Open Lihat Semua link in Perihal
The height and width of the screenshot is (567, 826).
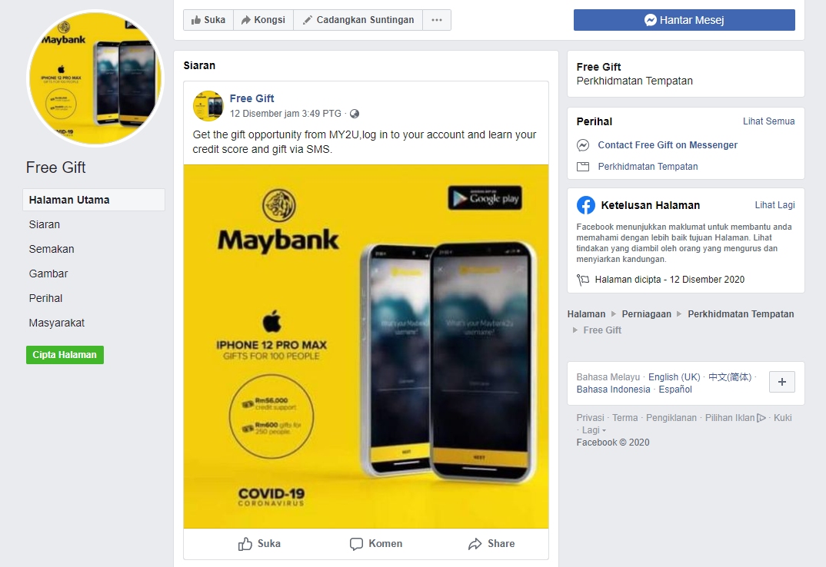[x=768, y=121]
